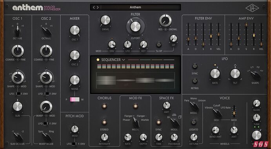Toggle the Sequencer power light
Screen dimensions: 271x149
tap(98, 60)
